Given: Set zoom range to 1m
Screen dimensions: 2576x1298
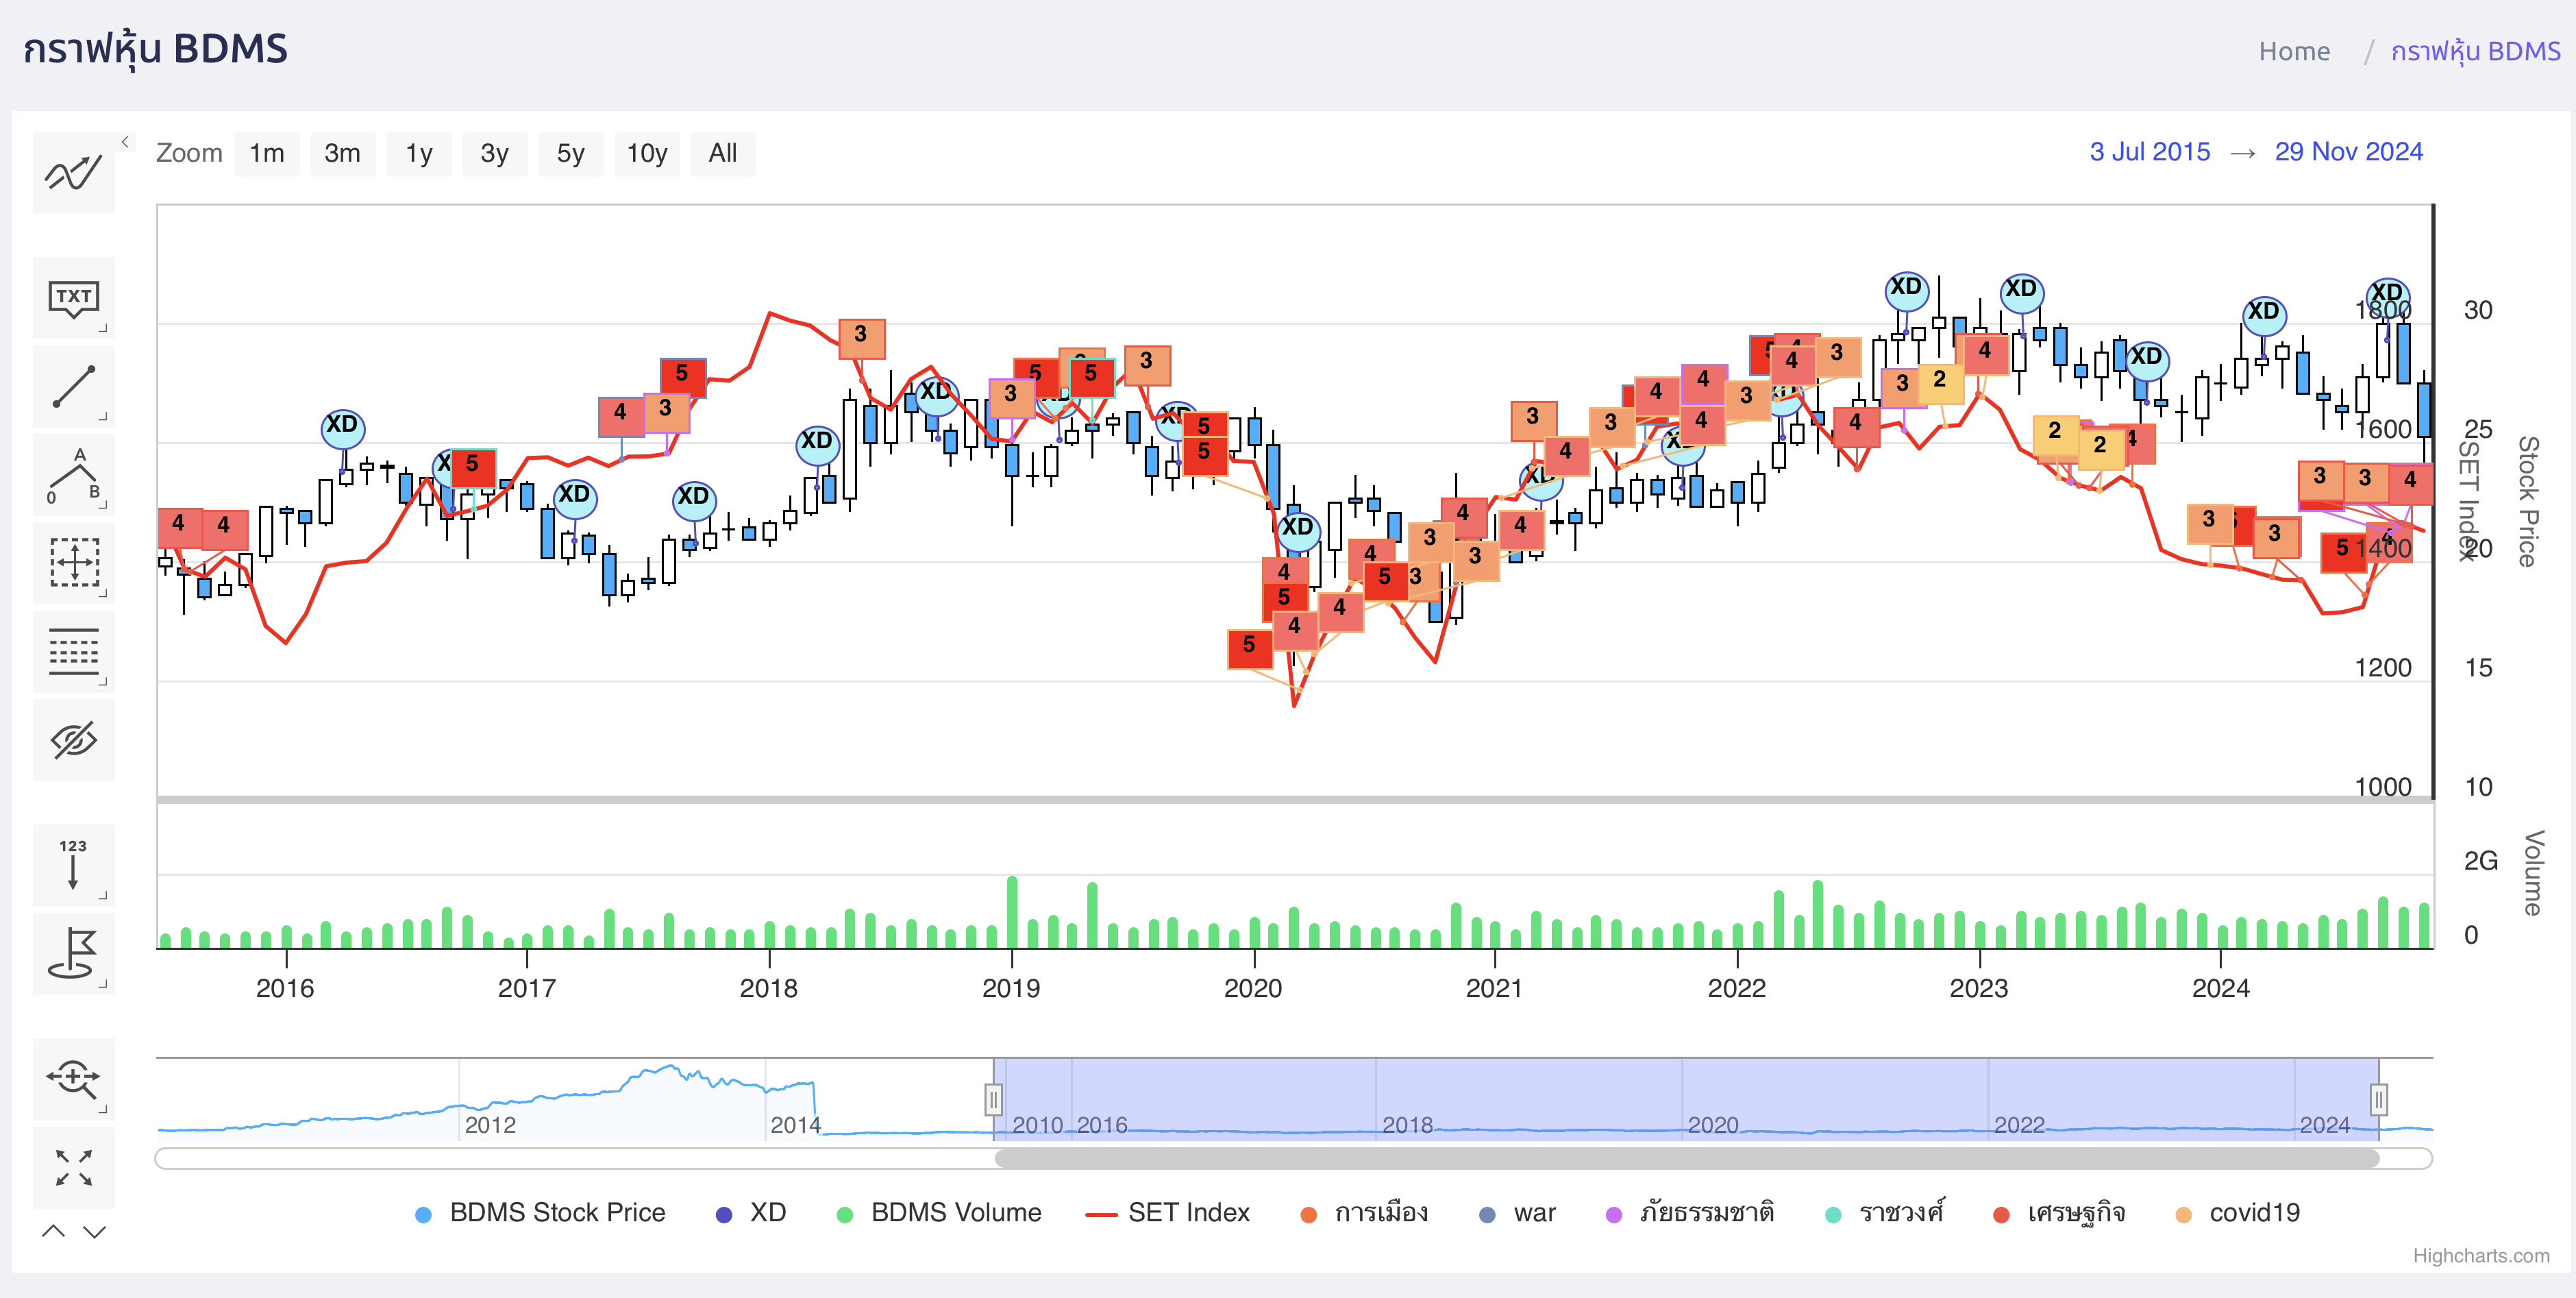Looking at the screenshot, I should [266, 154].
